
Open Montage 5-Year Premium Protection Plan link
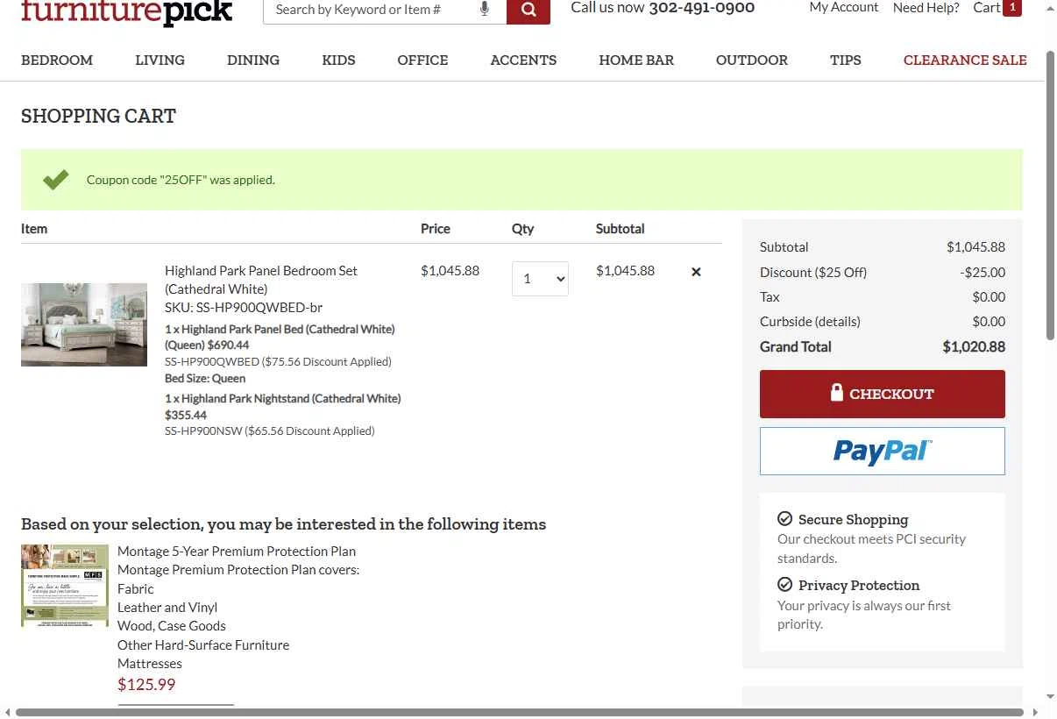tap(237, 552)
